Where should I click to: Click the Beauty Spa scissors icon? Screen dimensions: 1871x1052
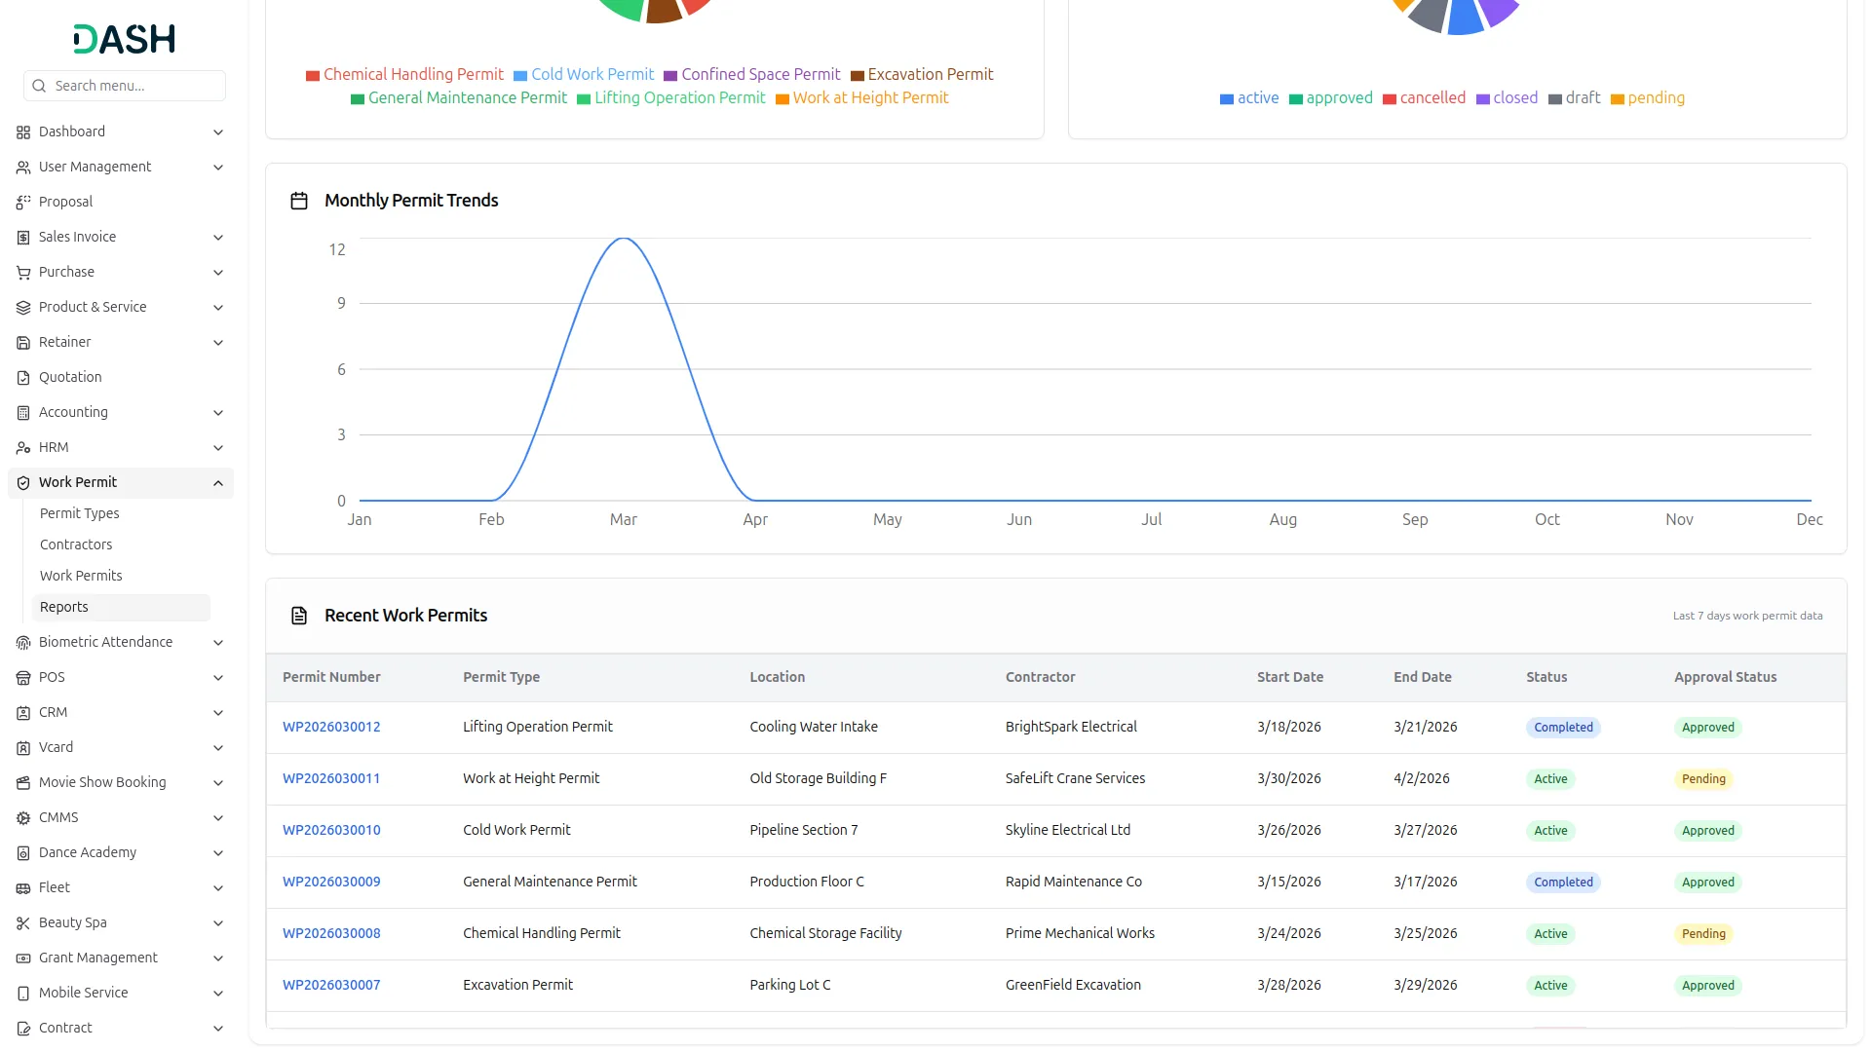pos(23,923)
